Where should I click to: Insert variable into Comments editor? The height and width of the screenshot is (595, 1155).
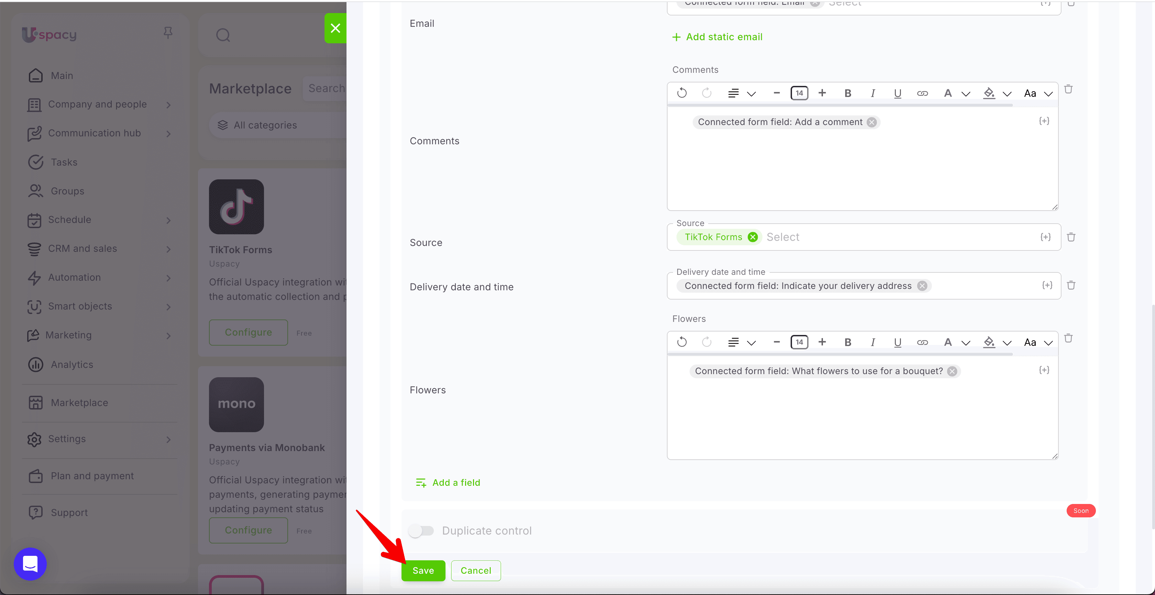coord(1044,121)
